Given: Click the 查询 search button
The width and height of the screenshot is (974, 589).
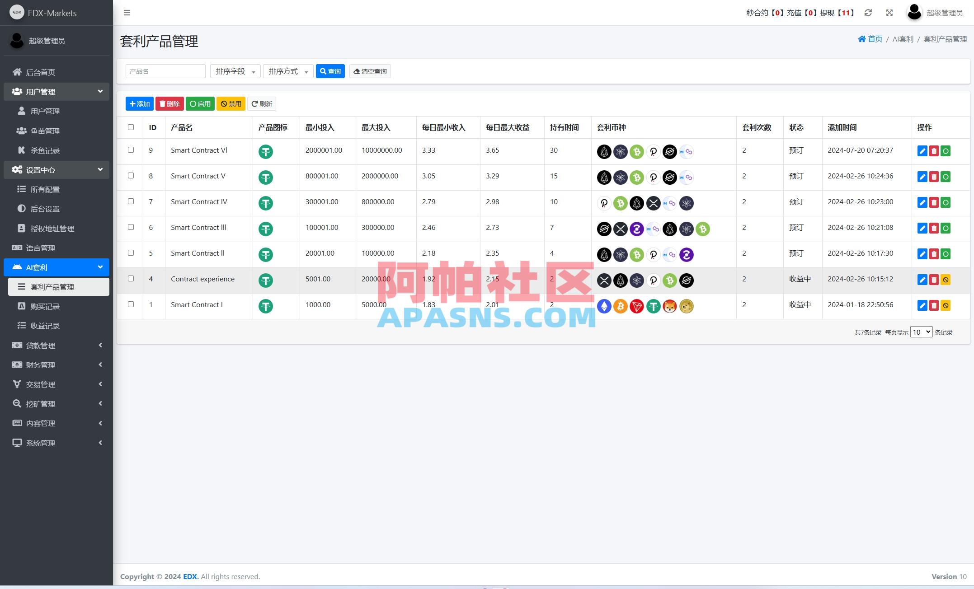Looking at the screenshot, I should pos(330,71).
